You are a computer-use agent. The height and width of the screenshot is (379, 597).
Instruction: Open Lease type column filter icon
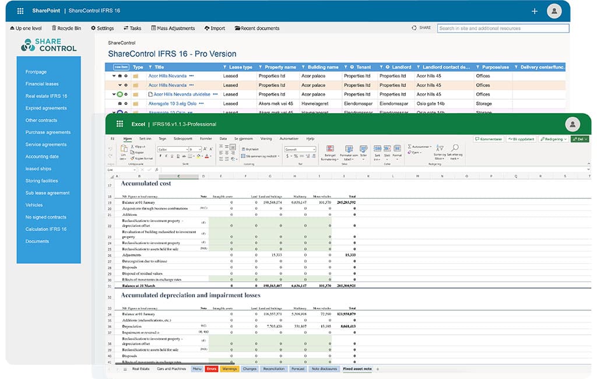225,67
